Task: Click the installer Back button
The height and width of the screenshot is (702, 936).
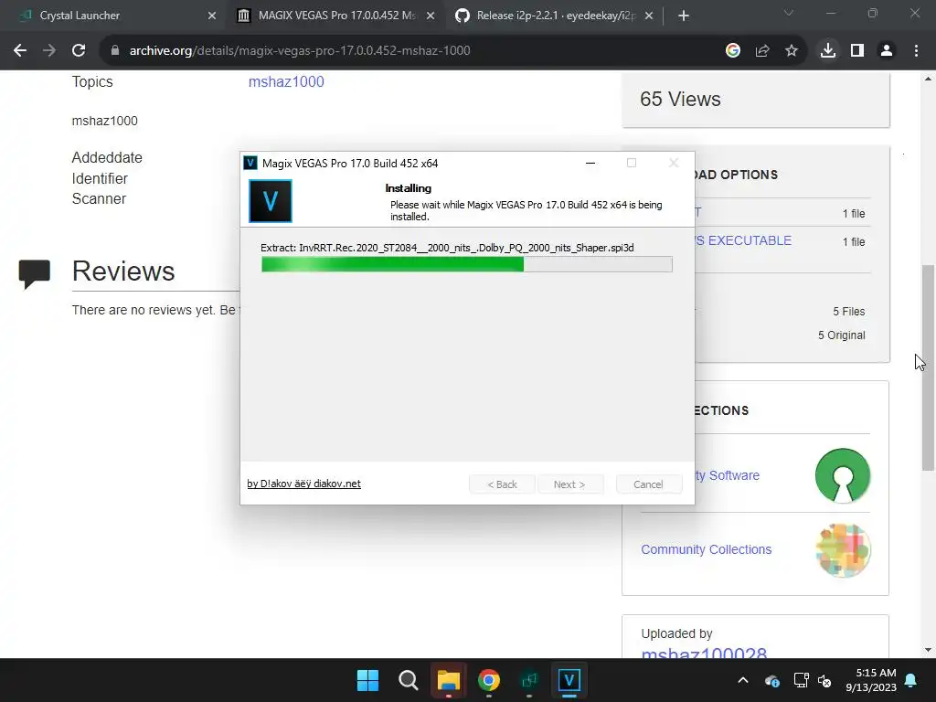Action: (502, 484)
